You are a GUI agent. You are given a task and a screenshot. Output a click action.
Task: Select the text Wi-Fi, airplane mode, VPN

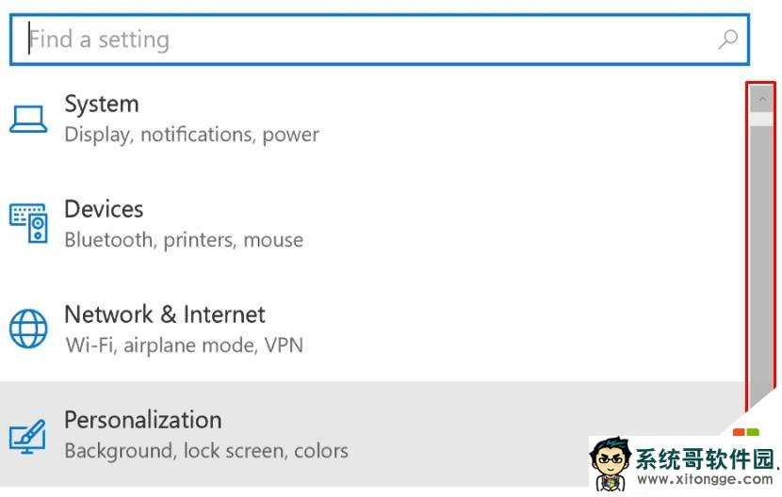pos(184,345)
